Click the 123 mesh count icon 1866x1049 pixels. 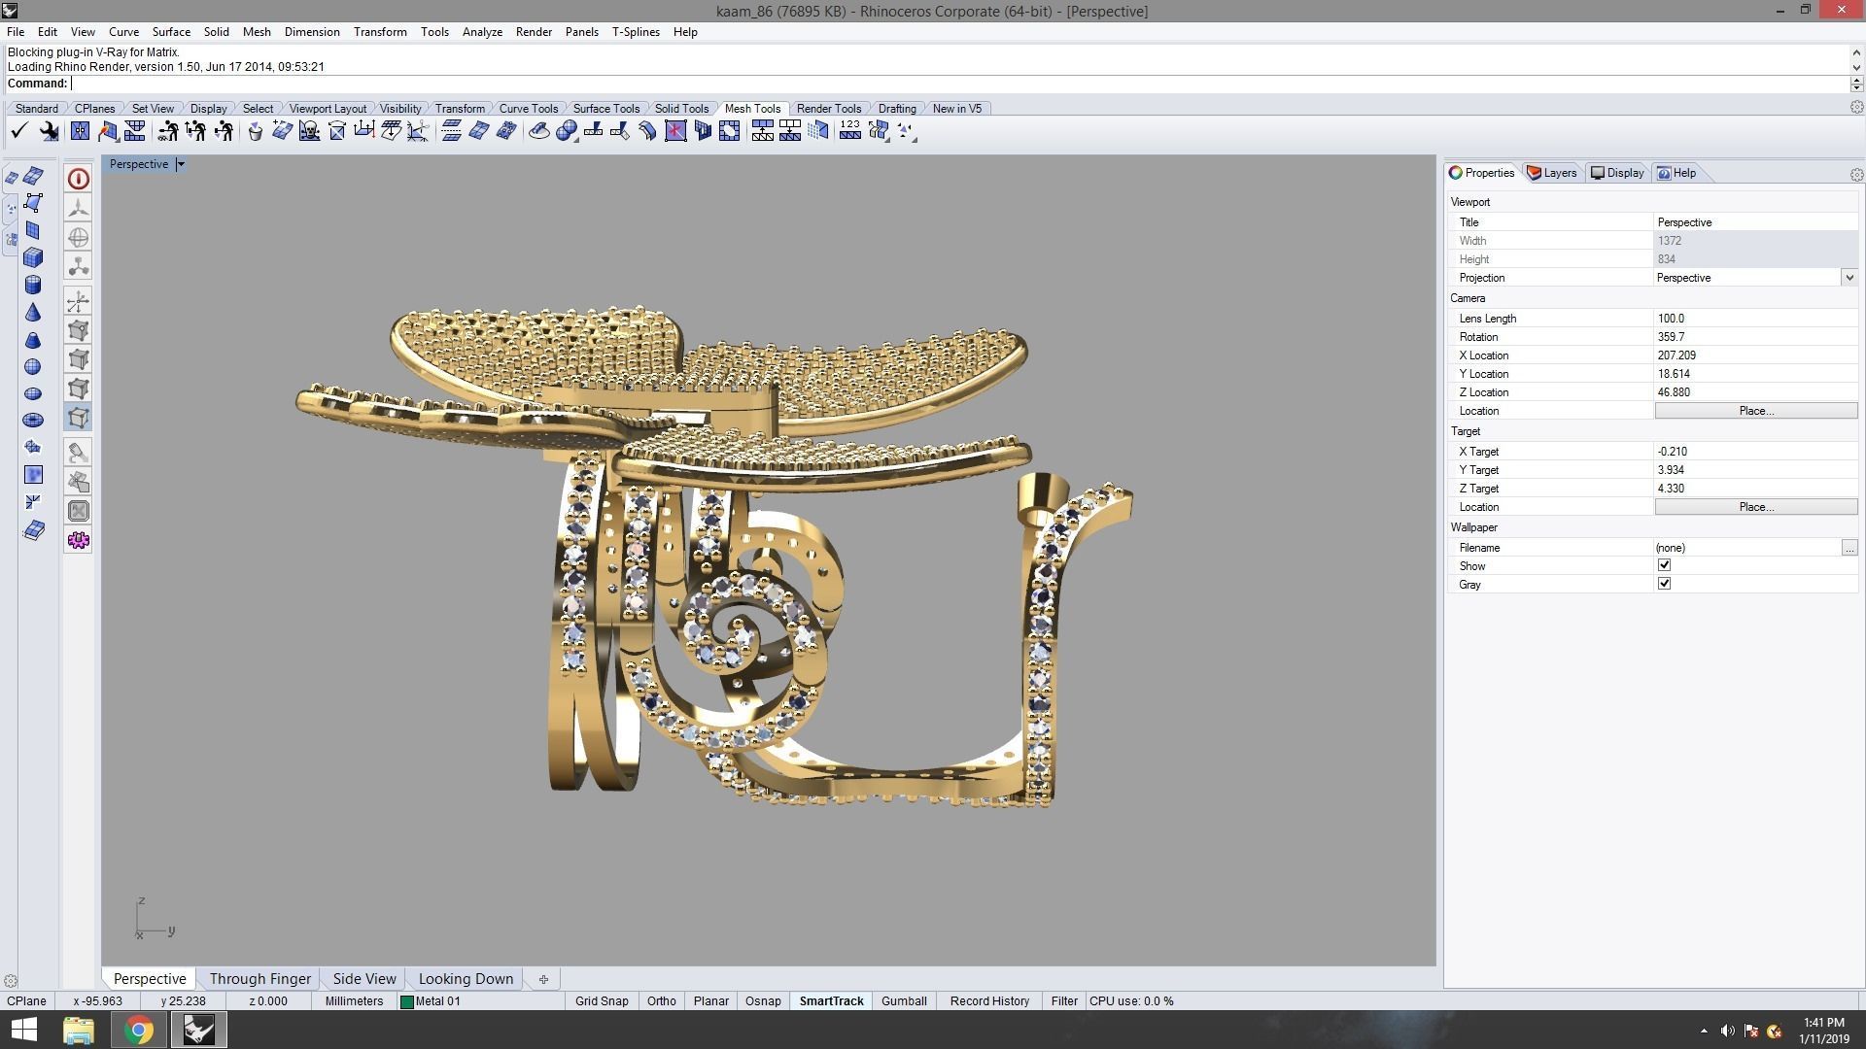850,131
